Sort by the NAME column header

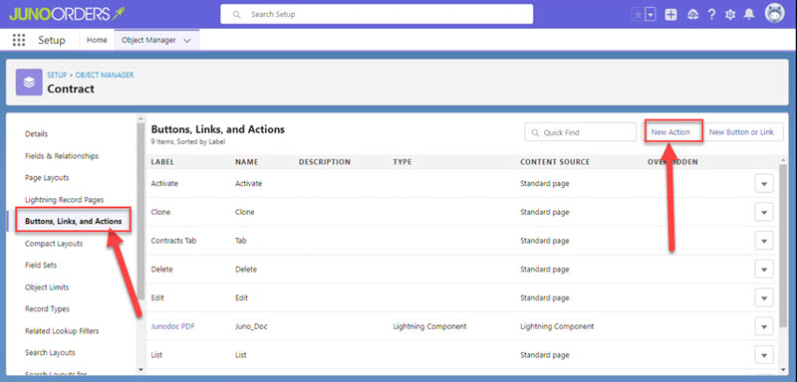246,162
